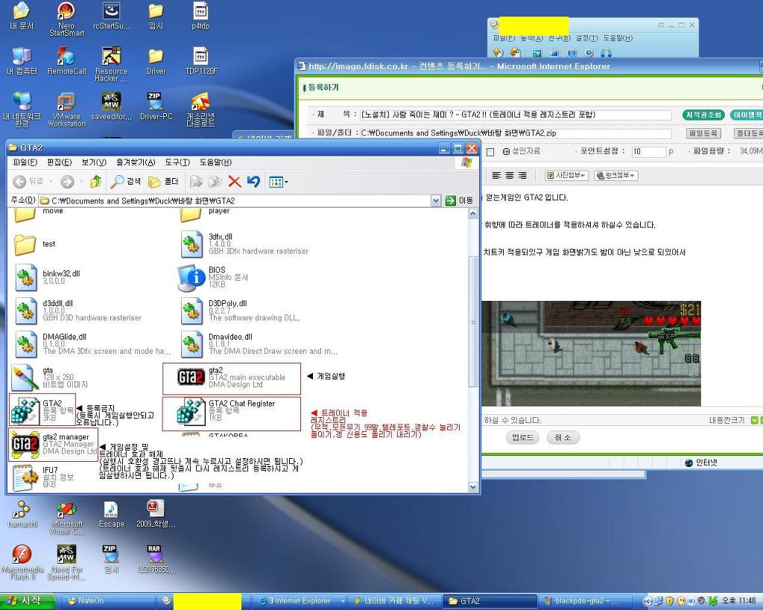Open the VMware Workstation desktop icon

pyautogui.click(x=66, y=110)
